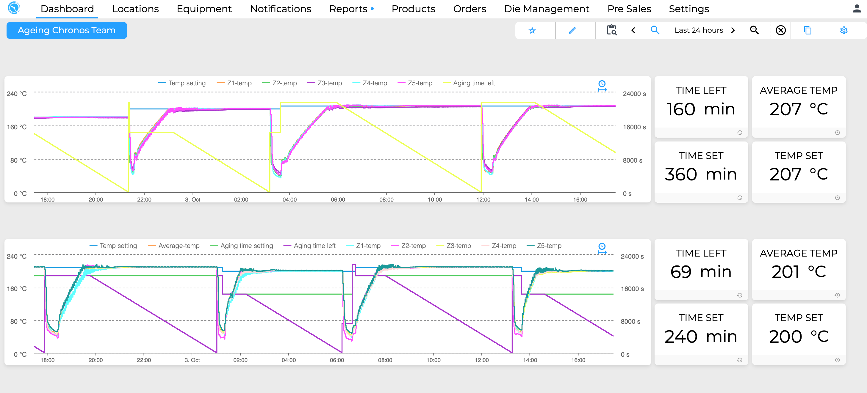Clear time selection with circled X icon
Screen dimensions: 867x393
781,30
